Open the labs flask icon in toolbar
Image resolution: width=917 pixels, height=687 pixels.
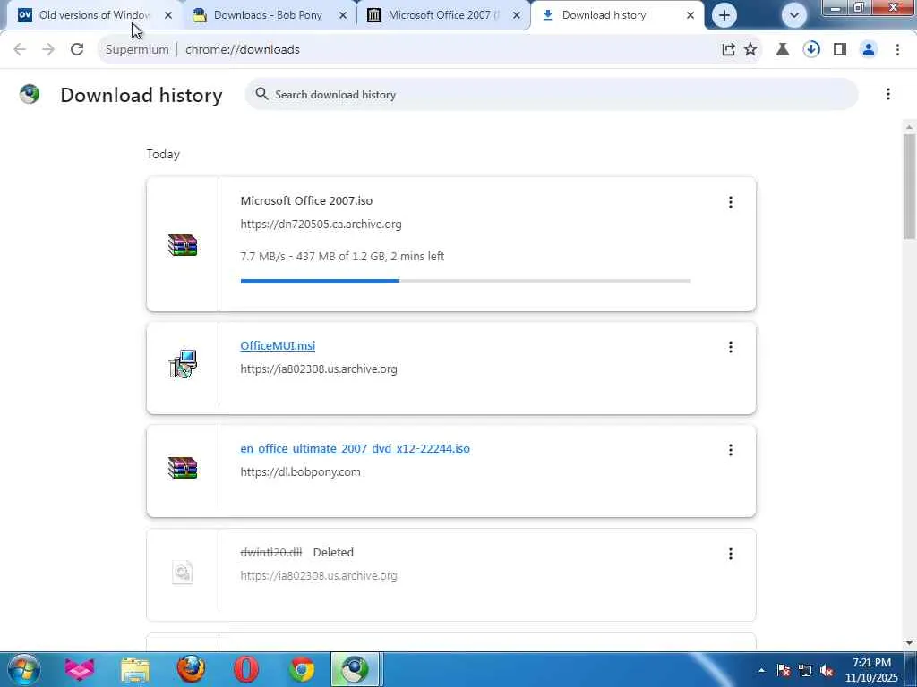pos(783,50)
